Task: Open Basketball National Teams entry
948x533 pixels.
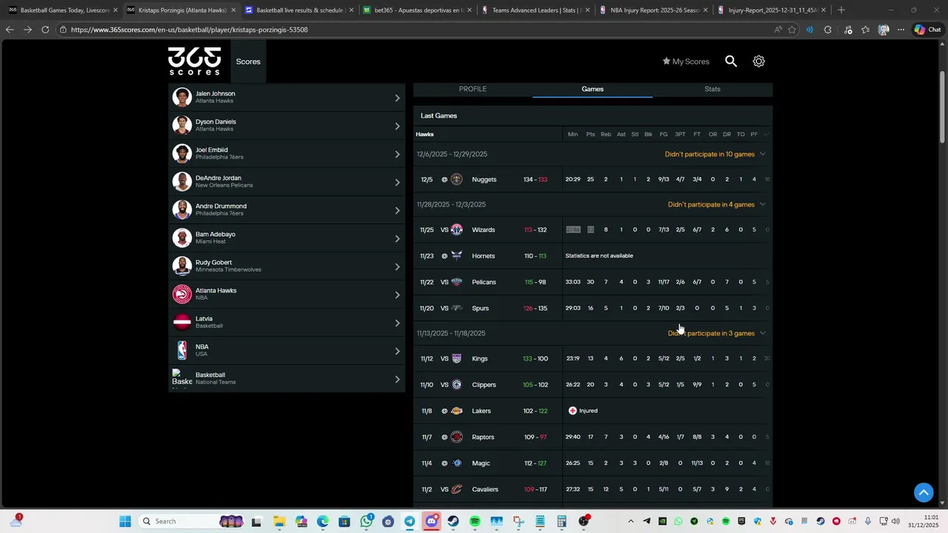Action: click(287, 378)
